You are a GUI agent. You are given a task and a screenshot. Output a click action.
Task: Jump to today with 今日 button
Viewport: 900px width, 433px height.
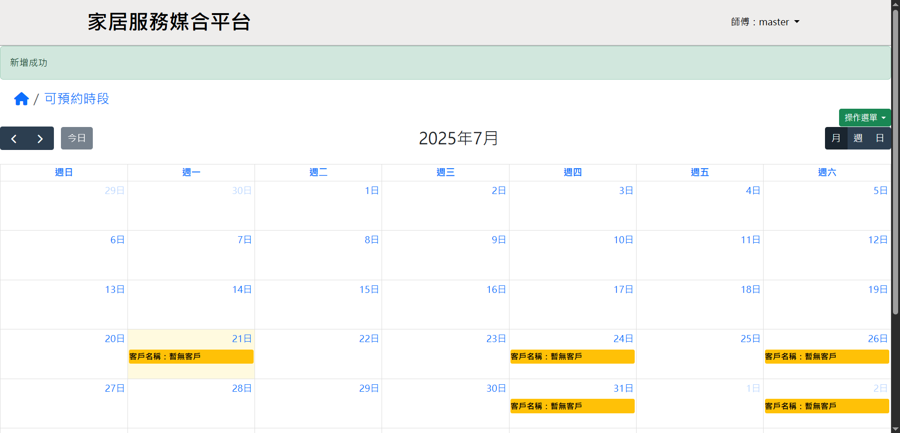(x=77, y=138)
